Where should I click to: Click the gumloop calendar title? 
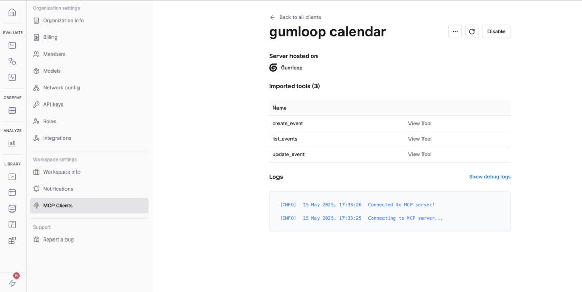point(327,32)
